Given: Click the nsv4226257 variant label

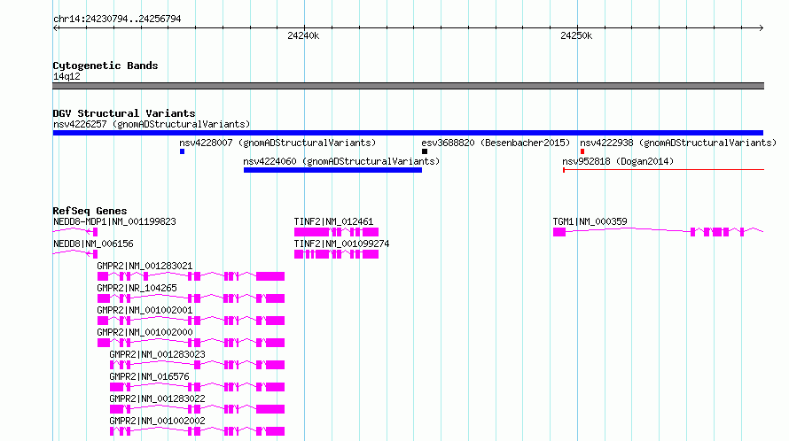Looking at the screenshot, I should (x=152, y=124).
